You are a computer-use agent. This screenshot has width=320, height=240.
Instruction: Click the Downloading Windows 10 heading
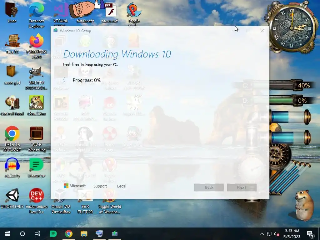tap(117, 54)
